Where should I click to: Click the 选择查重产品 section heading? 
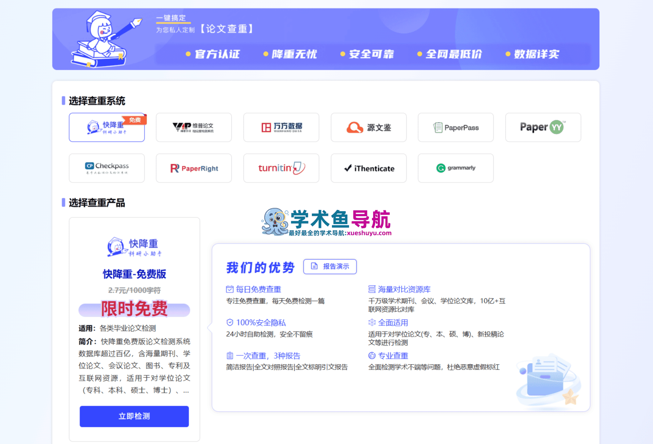point(97,202)
